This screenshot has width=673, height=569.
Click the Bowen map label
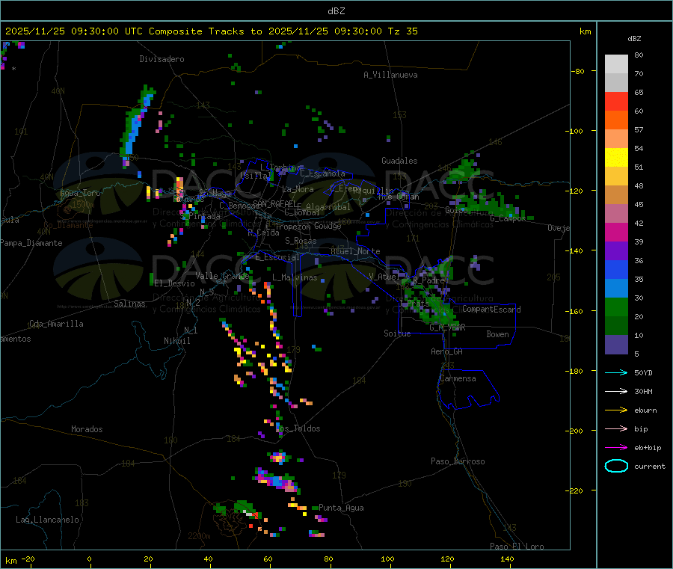497,334
